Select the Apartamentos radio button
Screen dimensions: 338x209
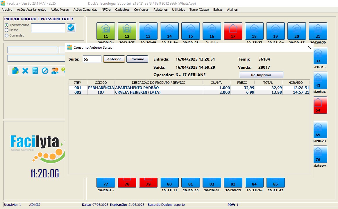(6, 25)
